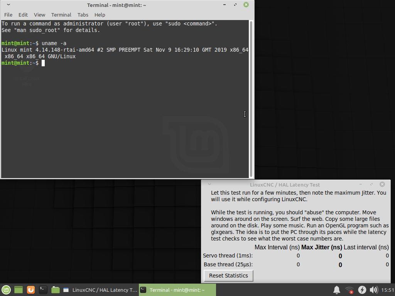Close the Terminal window

(246, 5)
